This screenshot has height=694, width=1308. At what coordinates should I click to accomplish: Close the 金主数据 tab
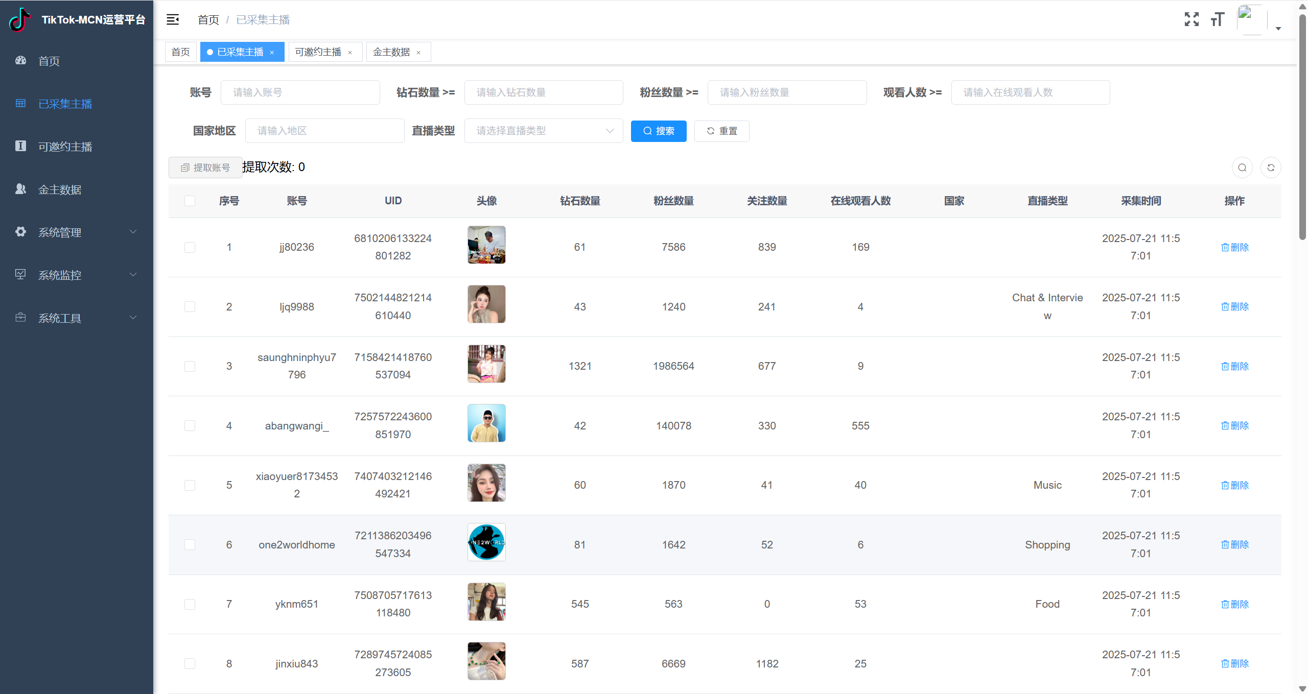point(418,53)
